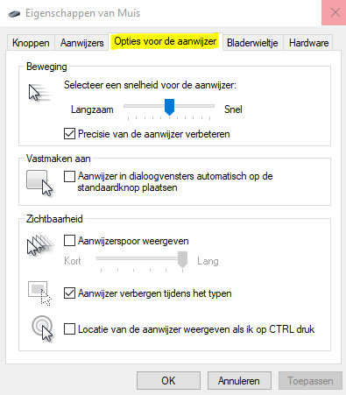Open the Hardware tab
Viewport: 346px width, 395px height.
(308, 43)
